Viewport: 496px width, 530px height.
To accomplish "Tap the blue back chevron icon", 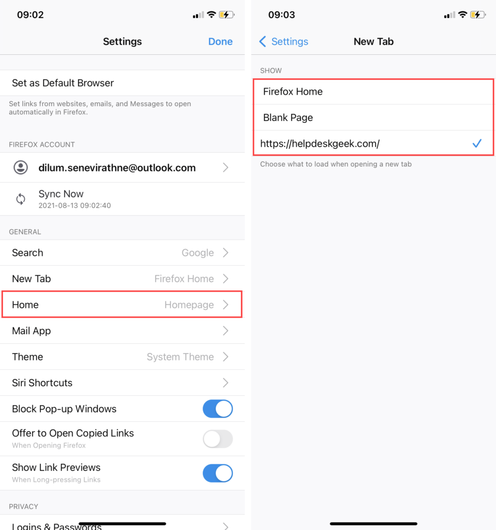I will [263, 41].
